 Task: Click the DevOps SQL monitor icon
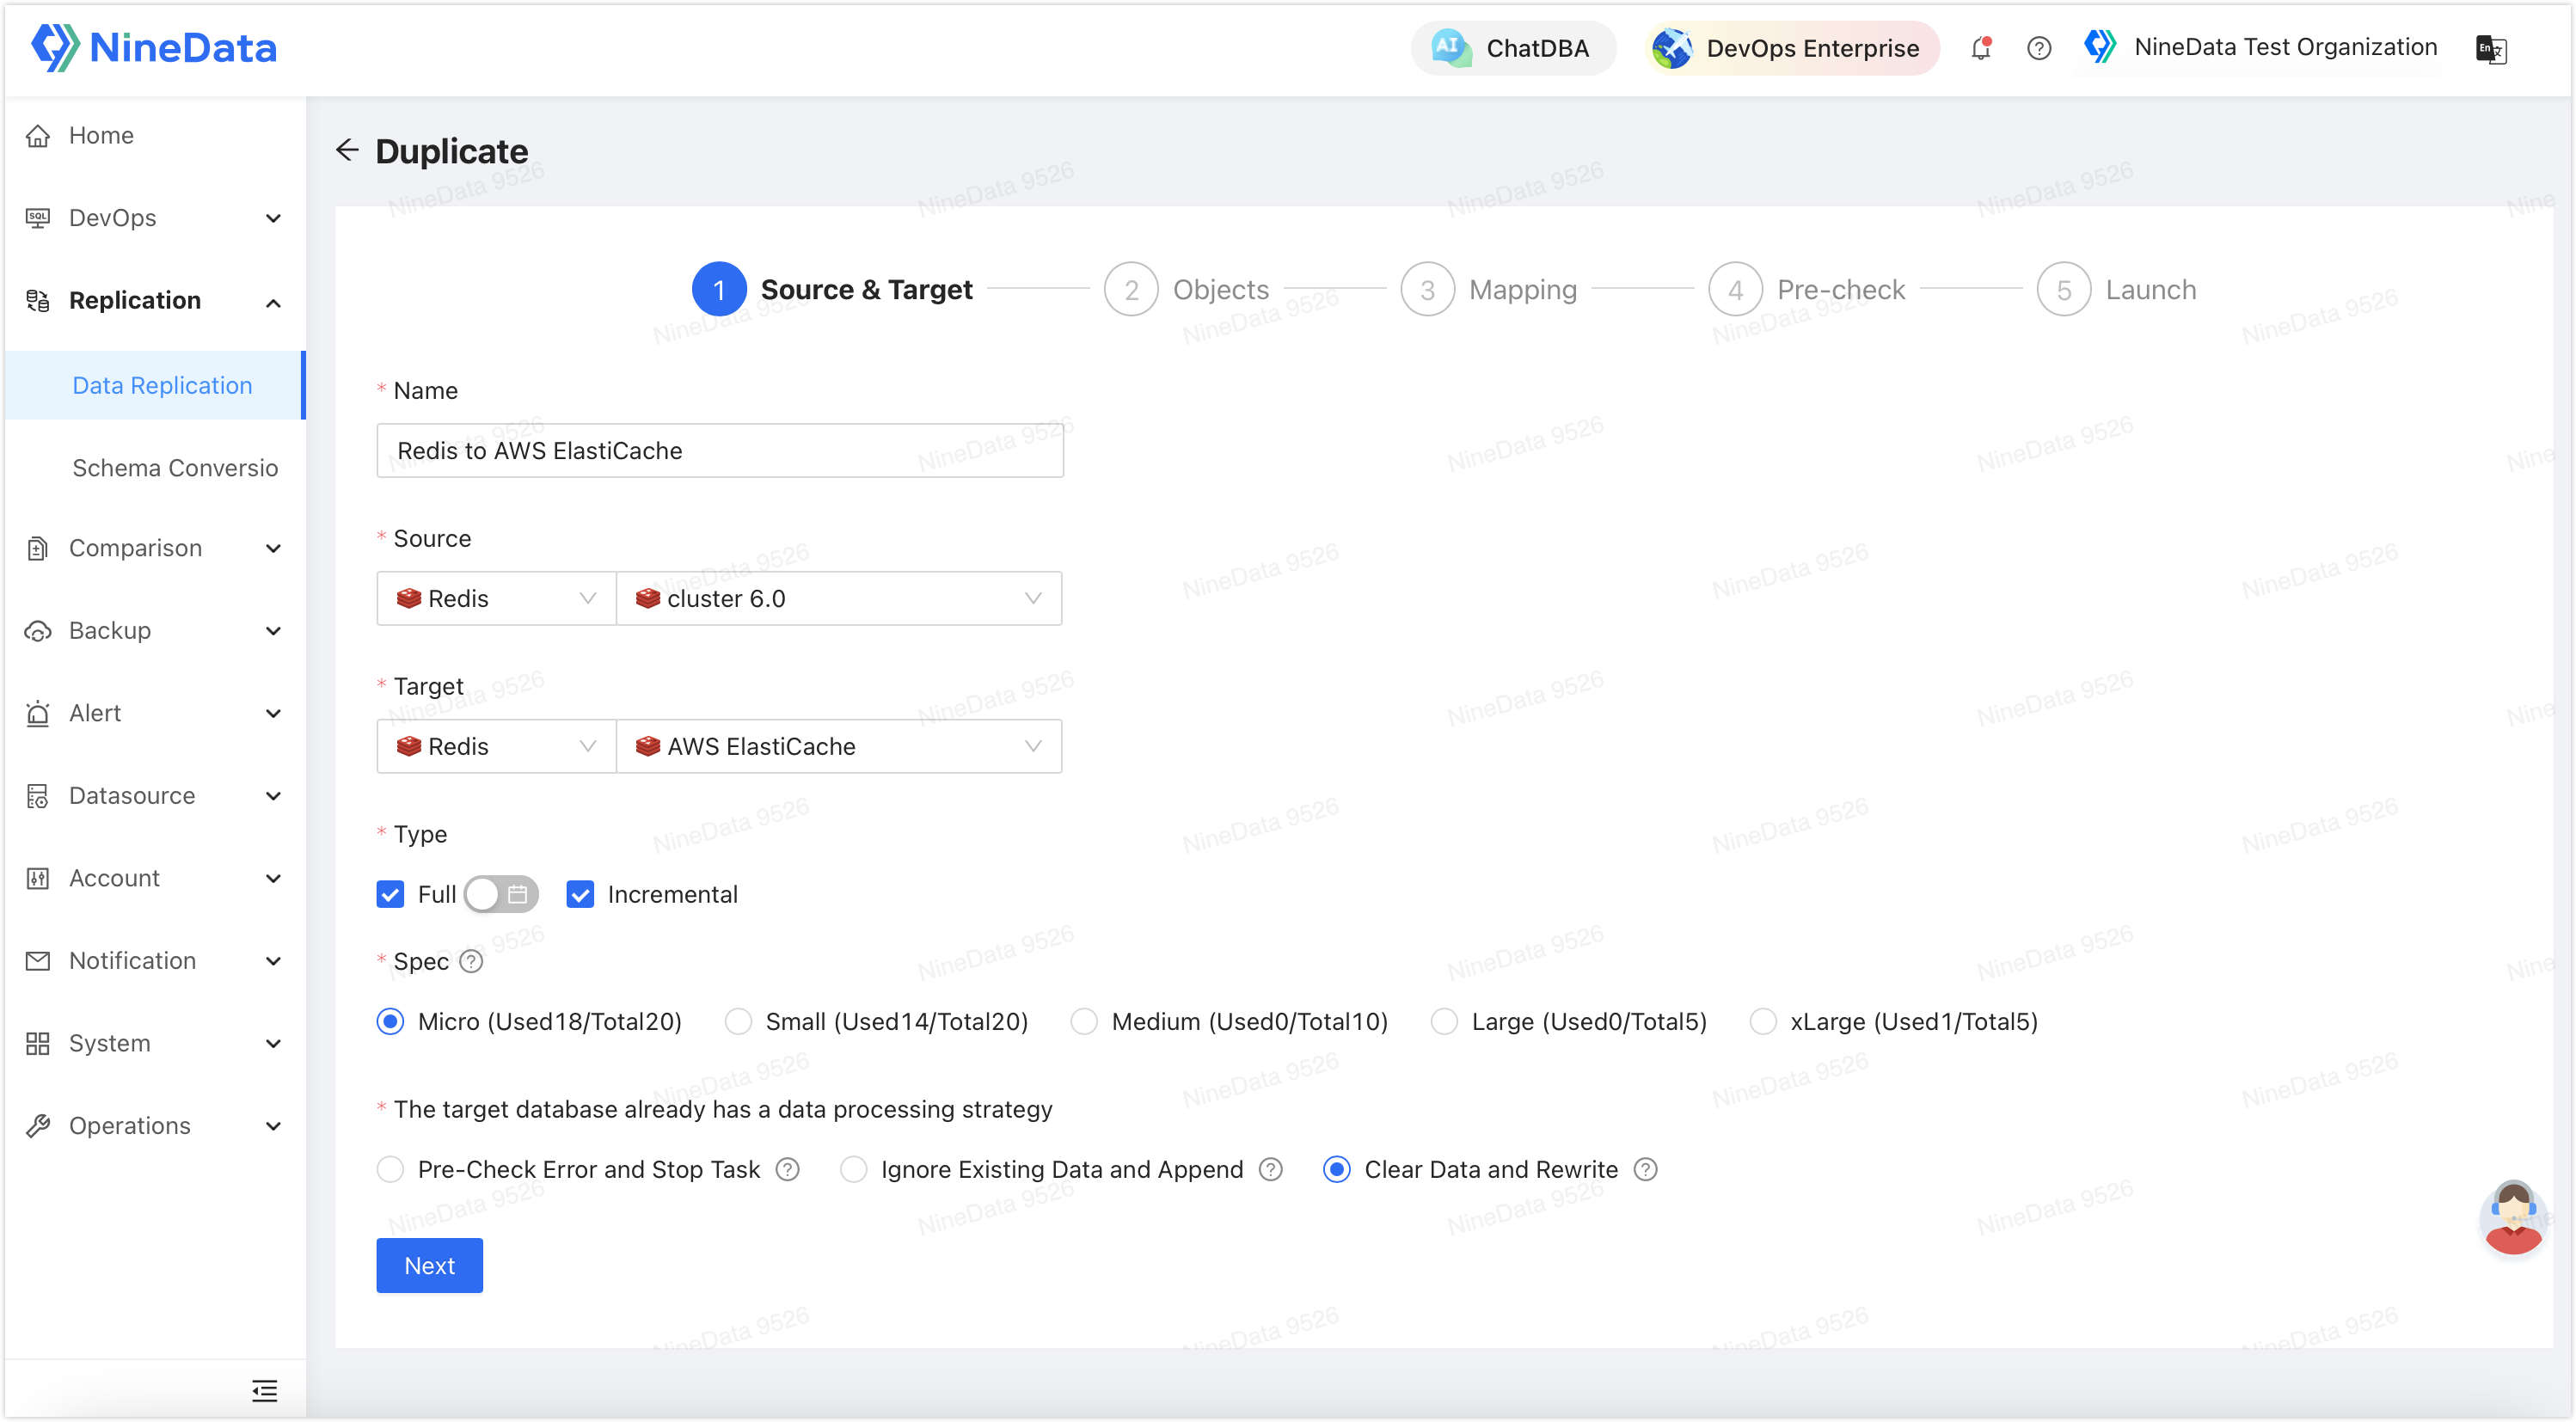[38, 218]
